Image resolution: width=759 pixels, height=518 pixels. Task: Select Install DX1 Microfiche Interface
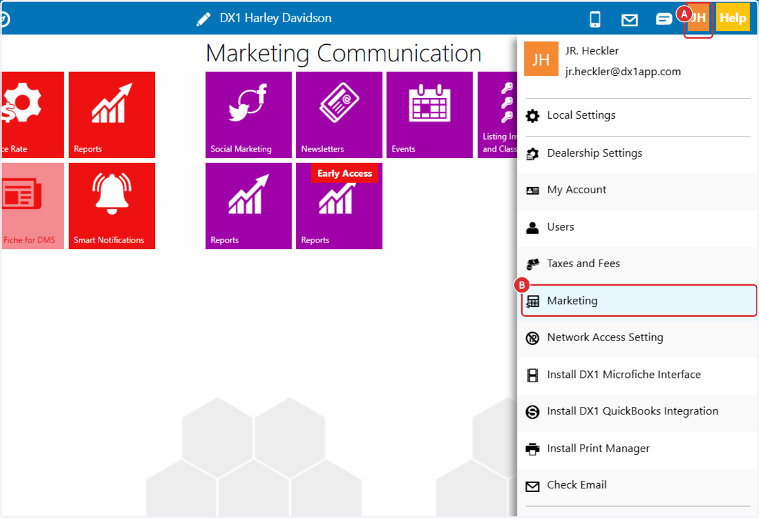coord(638,375)
